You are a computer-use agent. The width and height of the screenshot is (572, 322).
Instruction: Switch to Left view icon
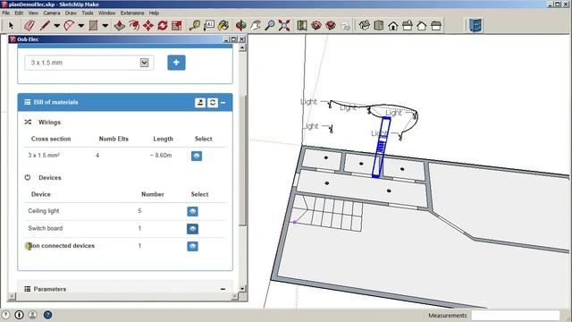pyautogui.click(x=436, y=26)
